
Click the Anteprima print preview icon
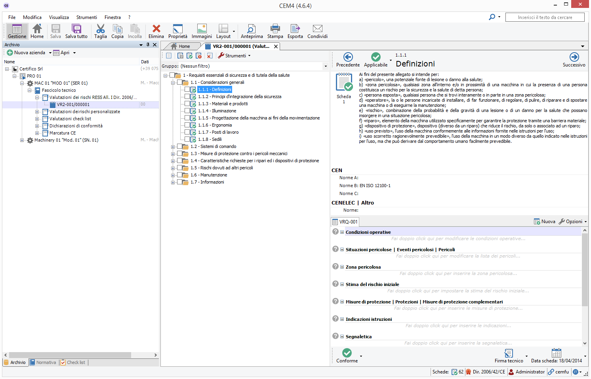tap(252, 29)
